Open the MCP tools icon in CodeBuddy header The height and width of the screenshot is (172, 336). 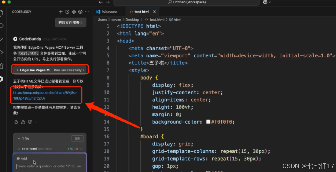click(74, 12)
